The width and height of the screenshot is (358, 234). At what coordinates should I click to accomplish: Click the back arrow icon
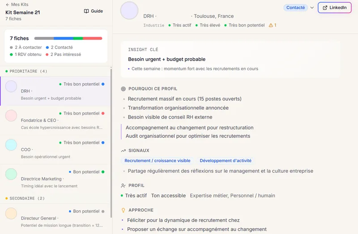coord(8,4)
